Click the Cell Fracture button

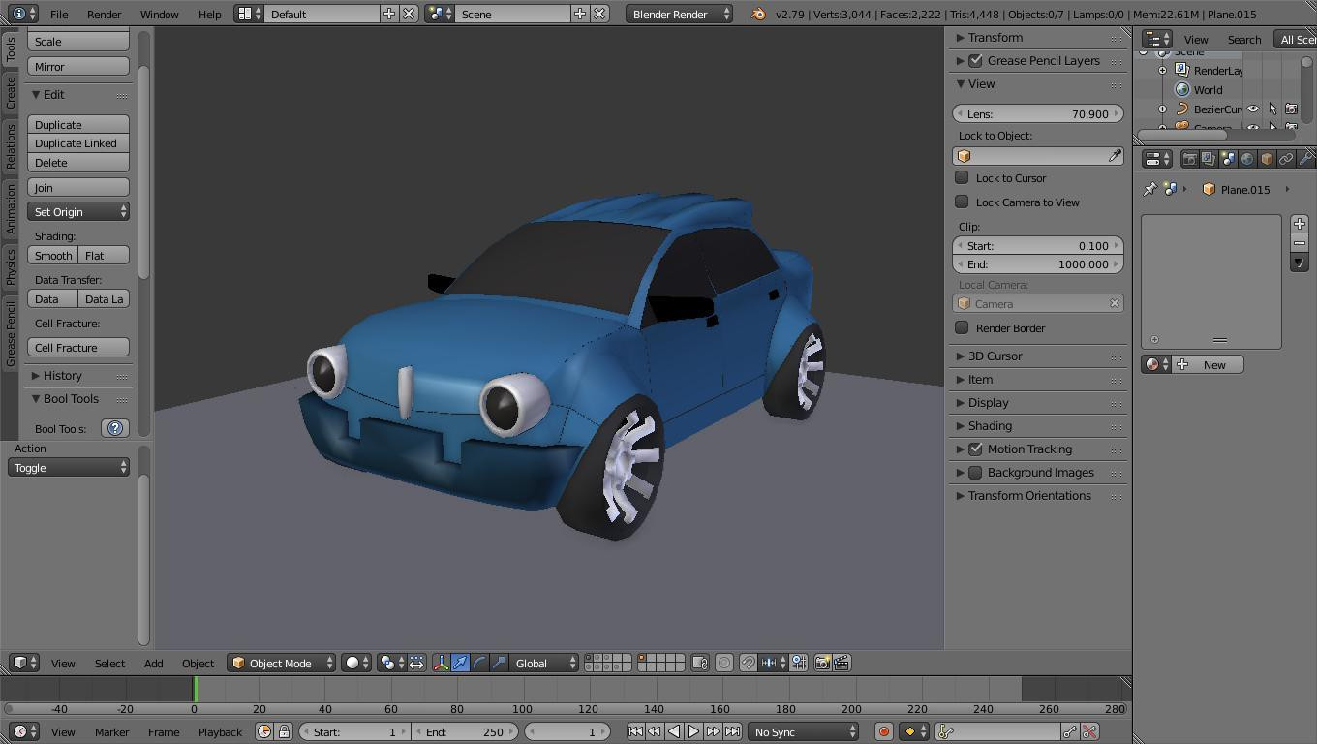coord(78,348)
